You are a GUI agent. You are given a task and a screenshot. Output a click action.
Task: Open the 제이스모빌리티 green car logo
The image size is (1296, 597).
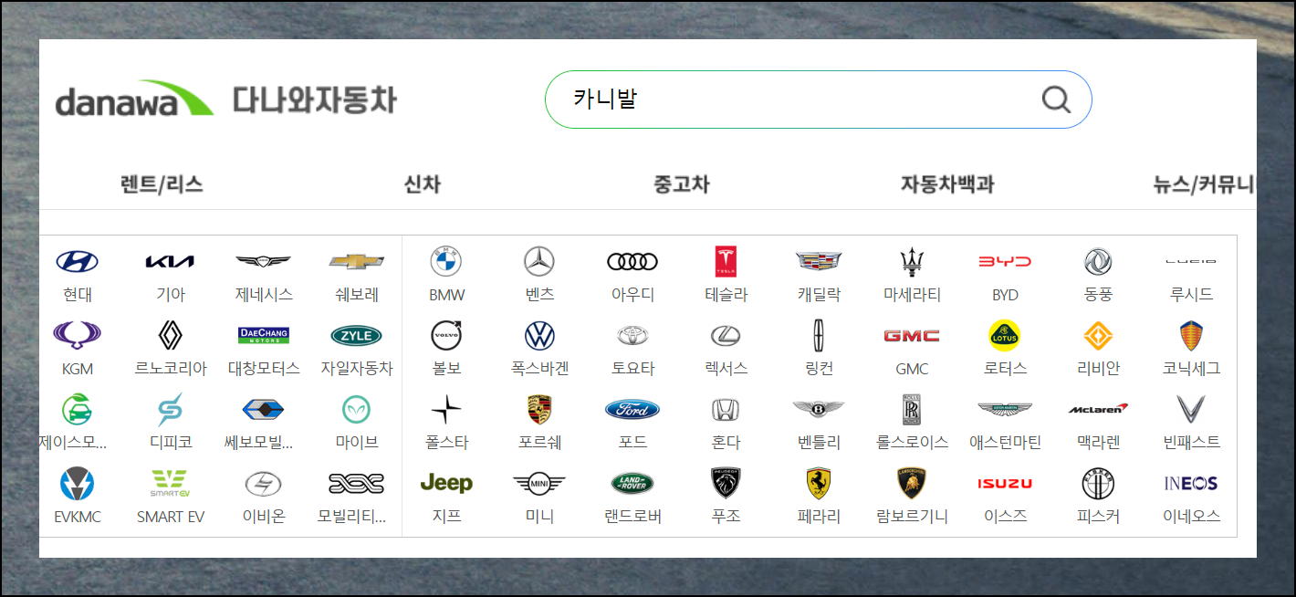coord(77,410)
